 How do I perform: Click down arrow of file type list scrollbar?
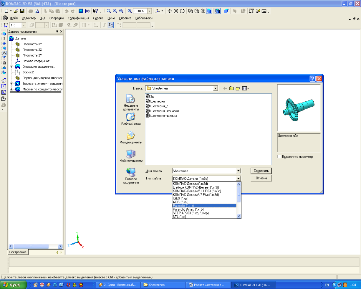239,216
